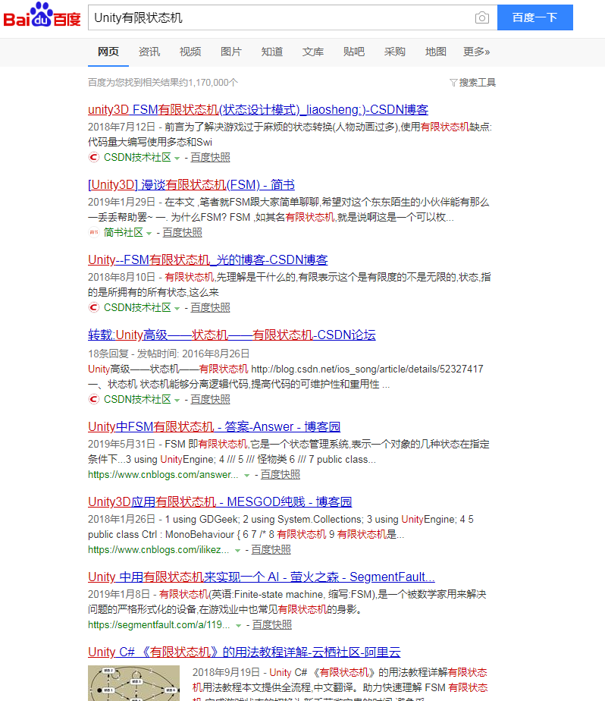Expand dropdown arrow under 光的博客 result
Viewport: 605px width, 701px height.
(x=177, y=309)
